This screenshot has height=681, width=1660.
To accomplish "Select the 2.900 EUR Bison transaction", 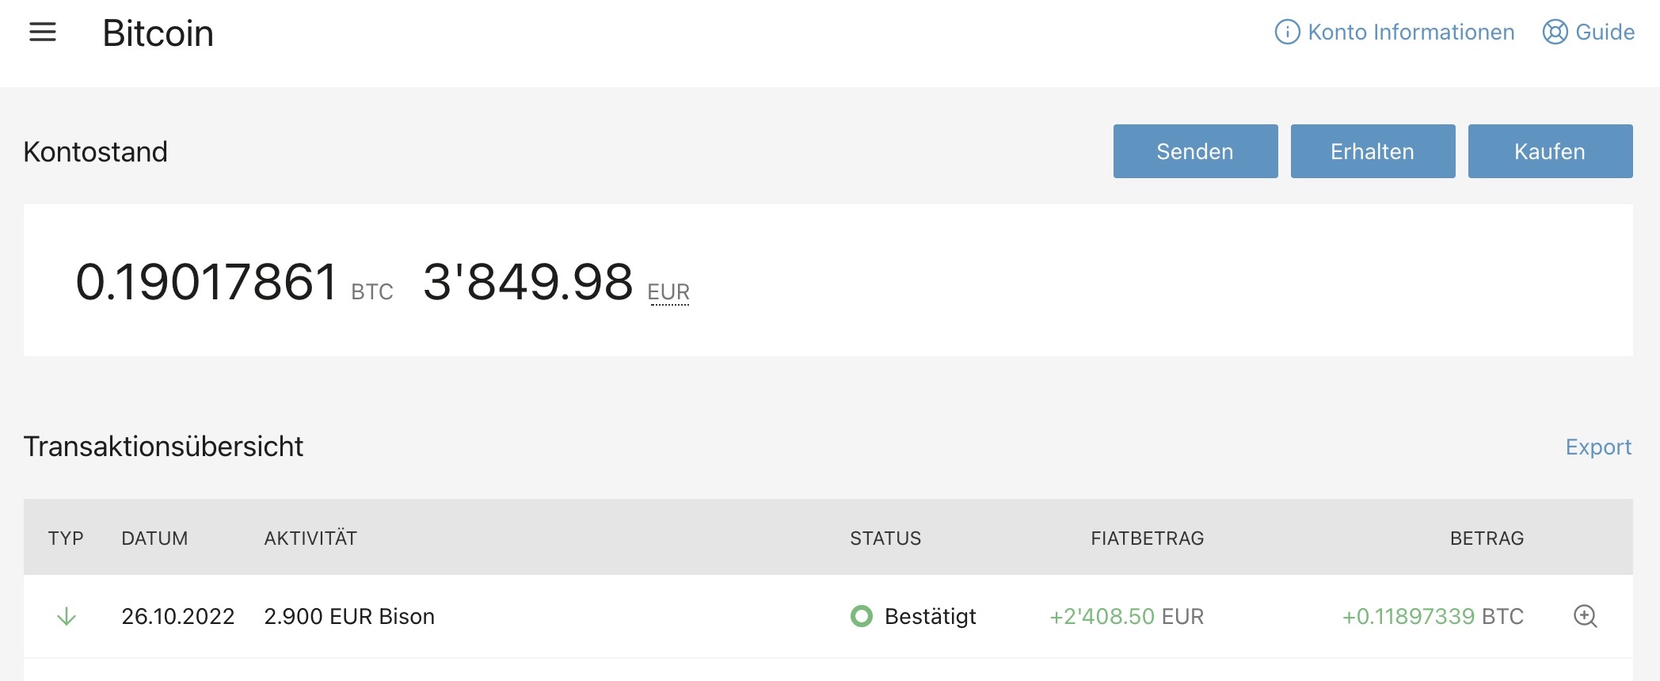I will pyautogui.click(x=349, y=616).
